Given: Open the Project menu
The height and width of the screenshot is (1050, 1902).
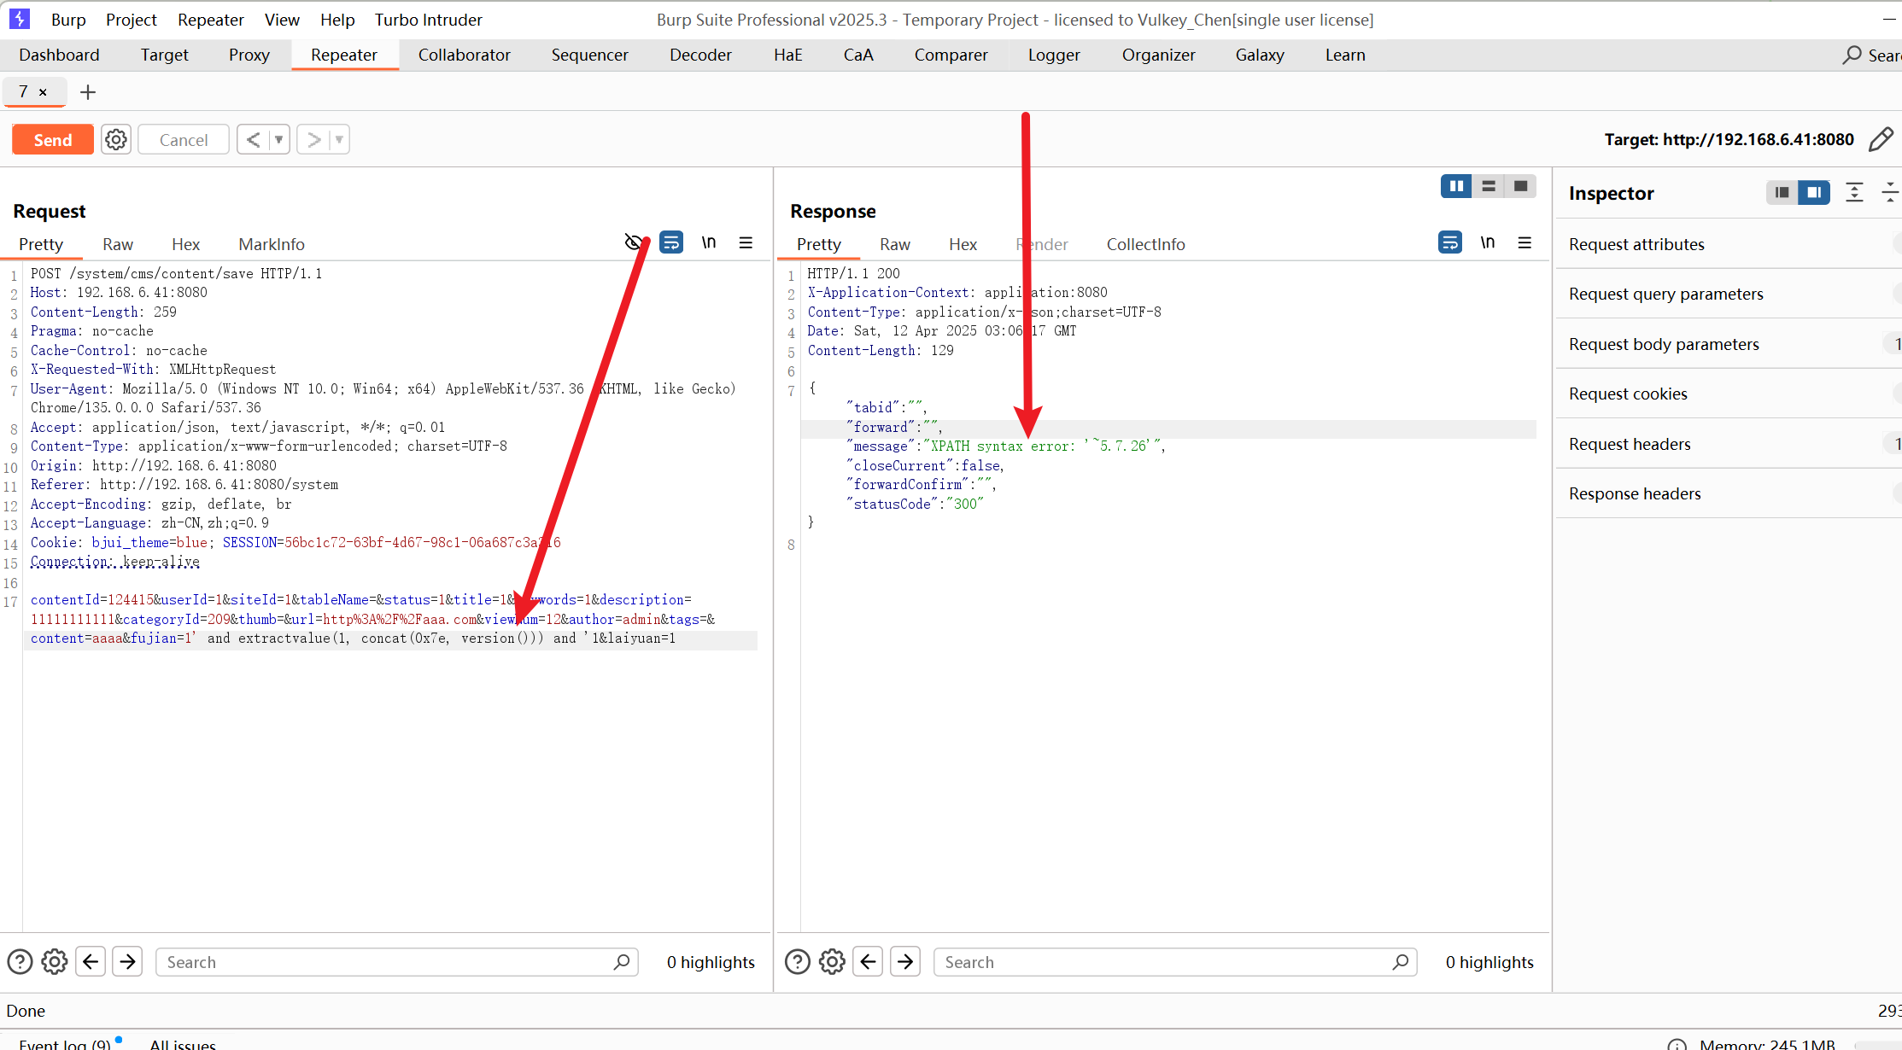Looking at the screenshot, I should (x=132, y=20).
